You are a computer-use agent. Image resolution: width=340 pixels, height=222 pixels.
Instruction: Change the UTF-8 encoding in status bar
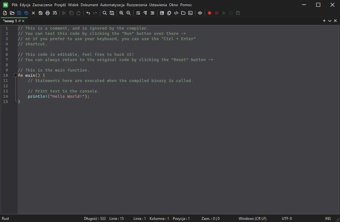287,219
